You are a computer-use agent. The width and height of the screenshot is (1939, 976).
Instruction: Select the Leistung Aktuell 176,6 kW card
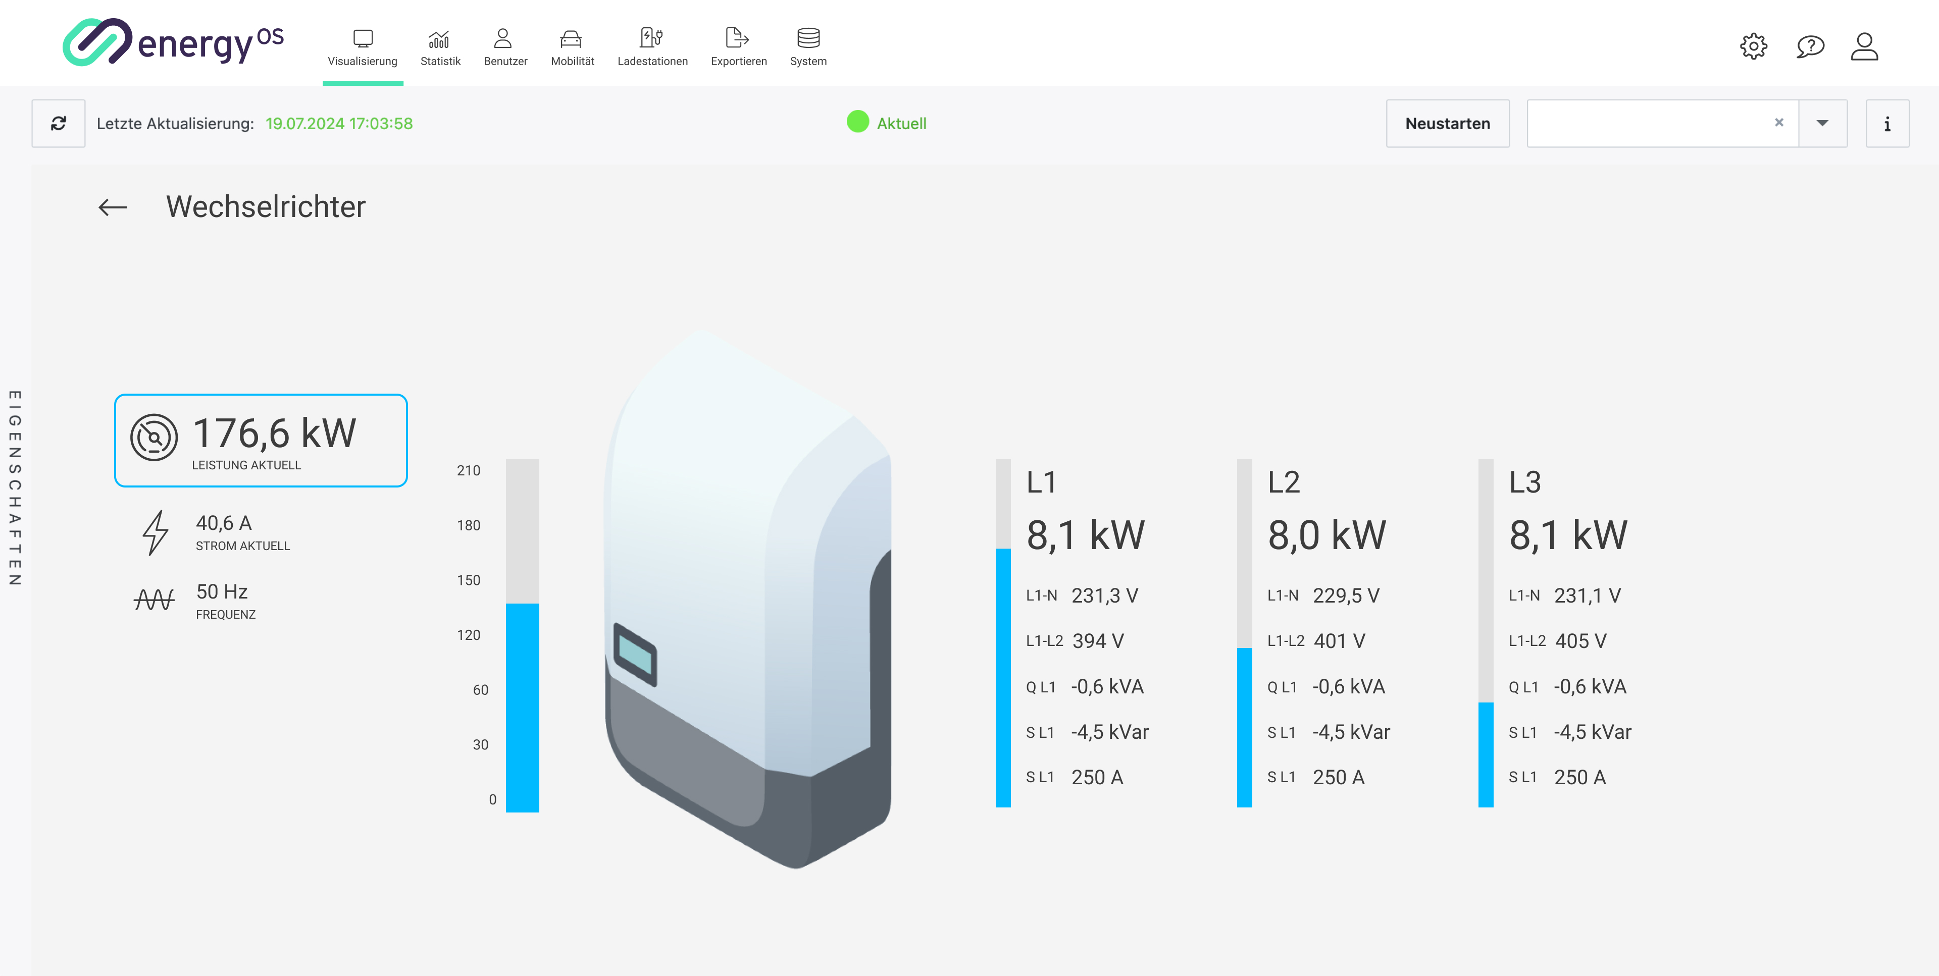[261, 440]
